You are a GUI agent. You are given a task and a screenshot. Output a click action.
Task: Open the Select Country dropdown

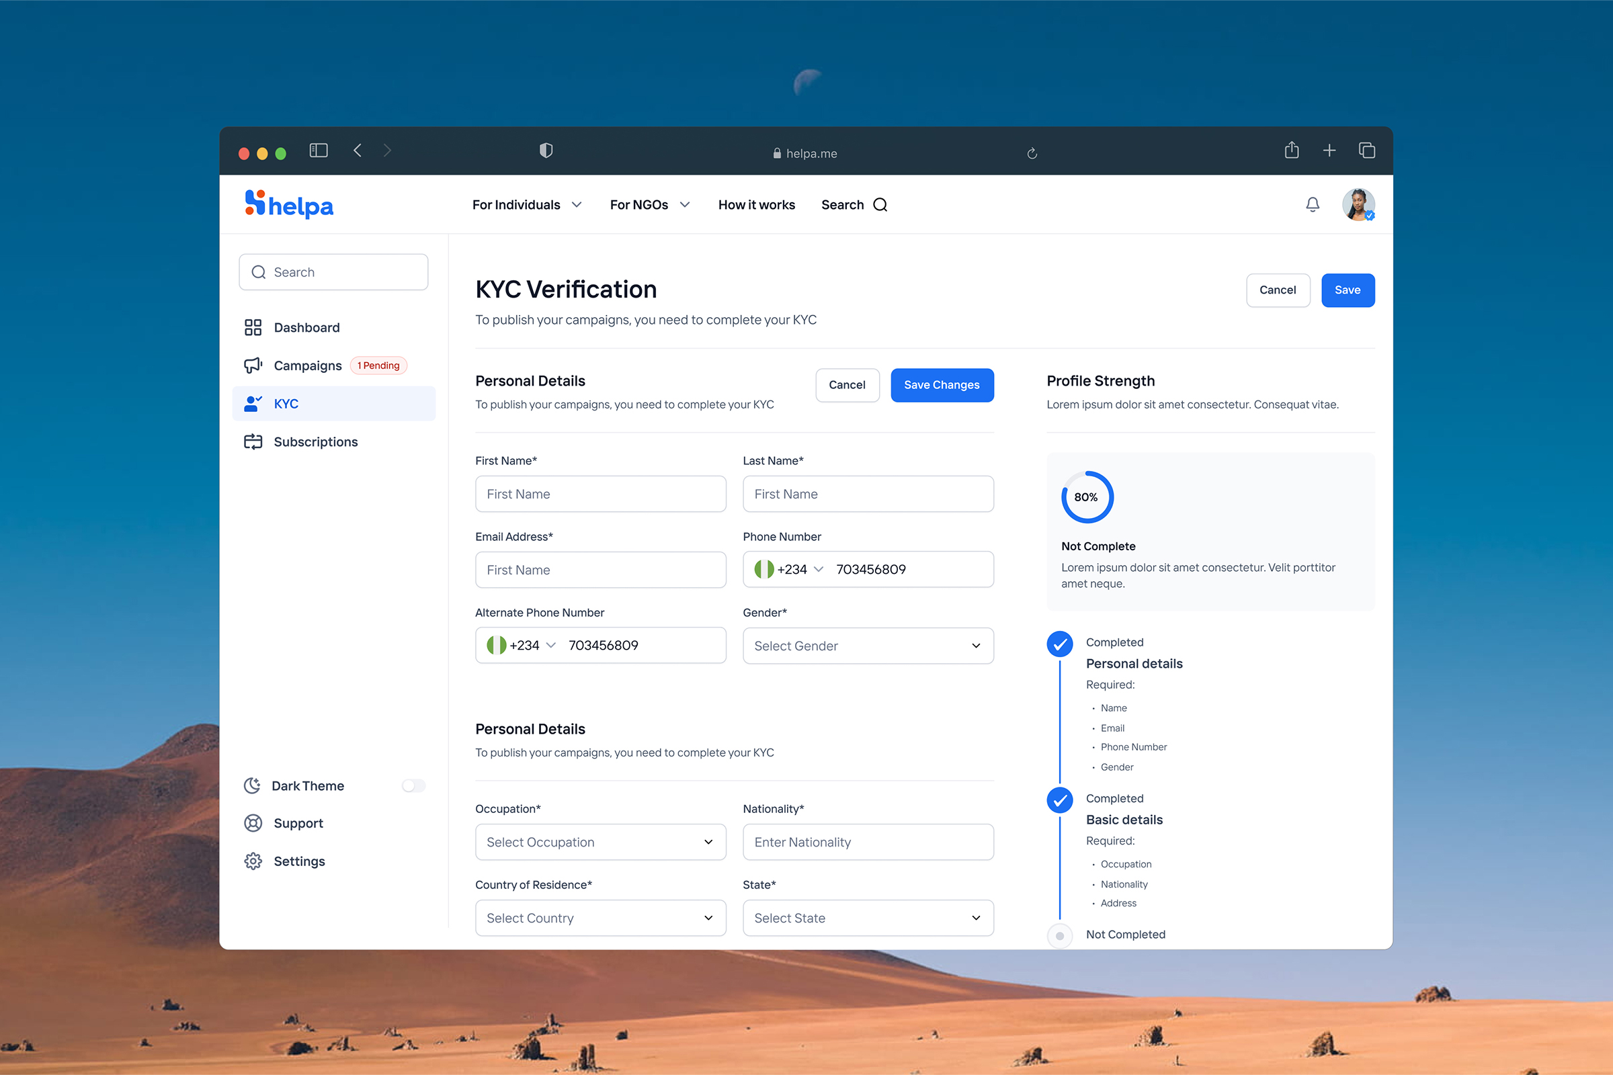[x=601, y=918]
